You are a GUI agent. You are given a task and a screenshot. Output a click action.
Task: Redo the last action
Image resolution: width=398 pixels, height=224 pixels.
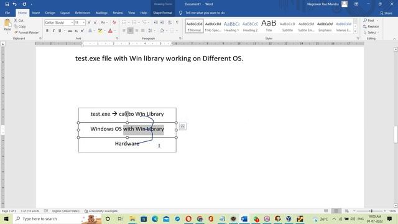(24, 4)
